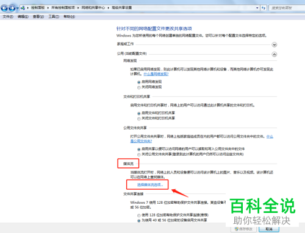Click the refresh button next to address bar

pyautogui.click(x=264, y=8)
